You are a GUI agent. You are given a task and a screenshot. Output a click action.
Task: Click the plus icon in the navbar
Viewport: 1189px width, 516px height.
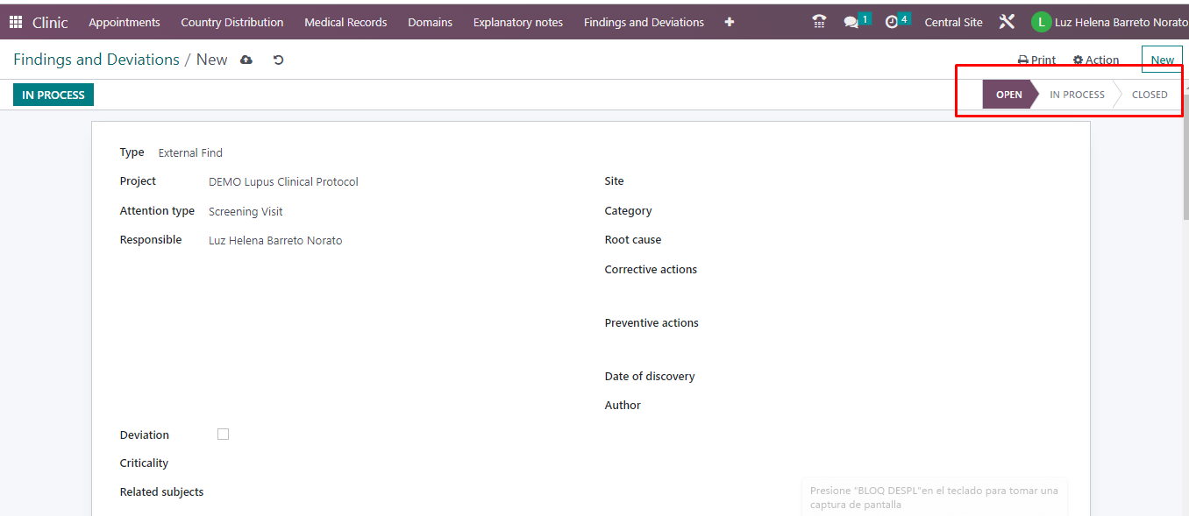click(730, 23)
